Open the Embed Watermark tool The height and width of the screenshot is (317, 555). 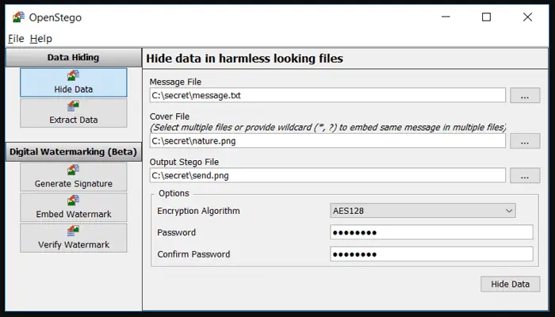pyautogui.click(x=73, y=208)
